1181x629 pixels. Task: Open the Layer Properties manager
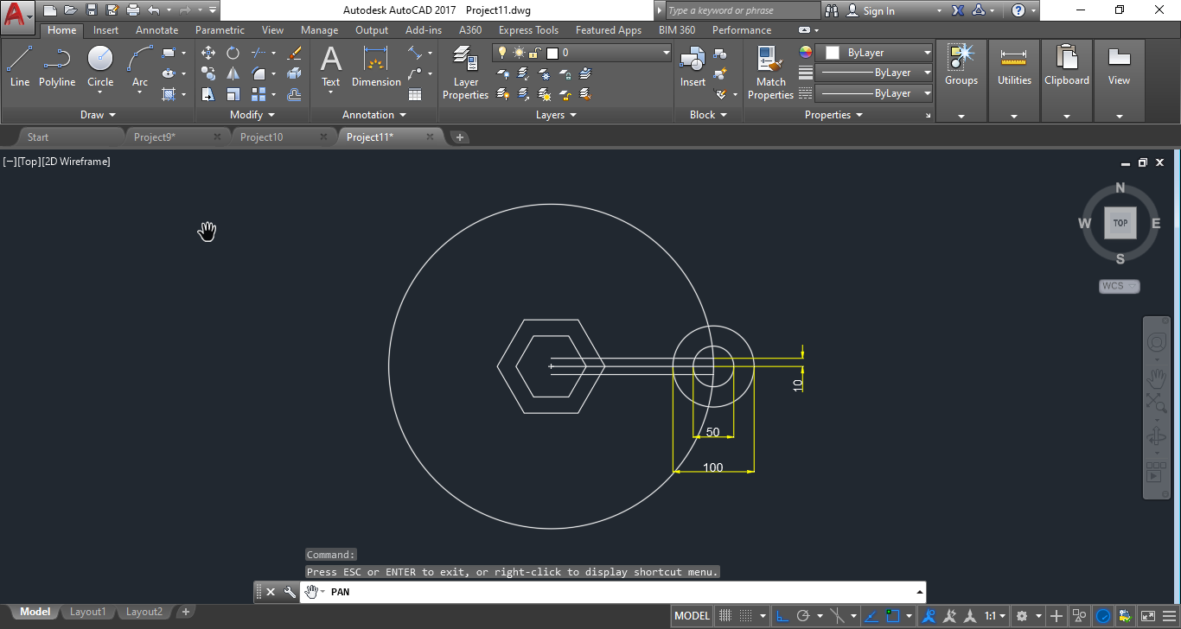coord(465,69)
